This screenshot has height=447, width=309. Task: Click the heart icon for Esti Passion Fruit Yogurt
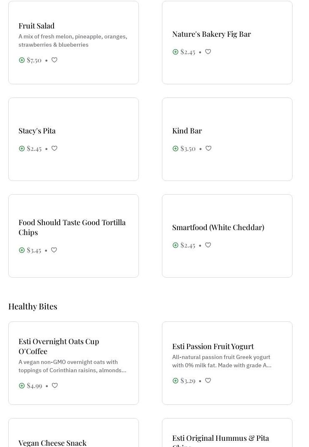tap(208, 381)
